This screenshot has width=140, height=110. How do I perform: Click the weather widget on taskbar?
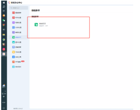point(4,86)
